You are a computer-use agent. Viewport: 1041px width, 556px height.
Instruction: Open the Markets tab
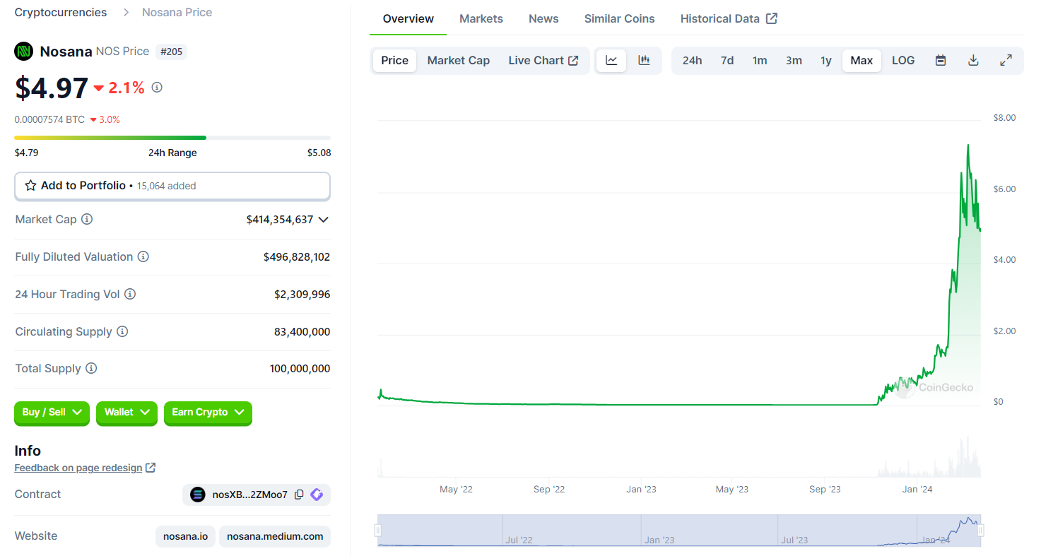click(x=481, y=19)
